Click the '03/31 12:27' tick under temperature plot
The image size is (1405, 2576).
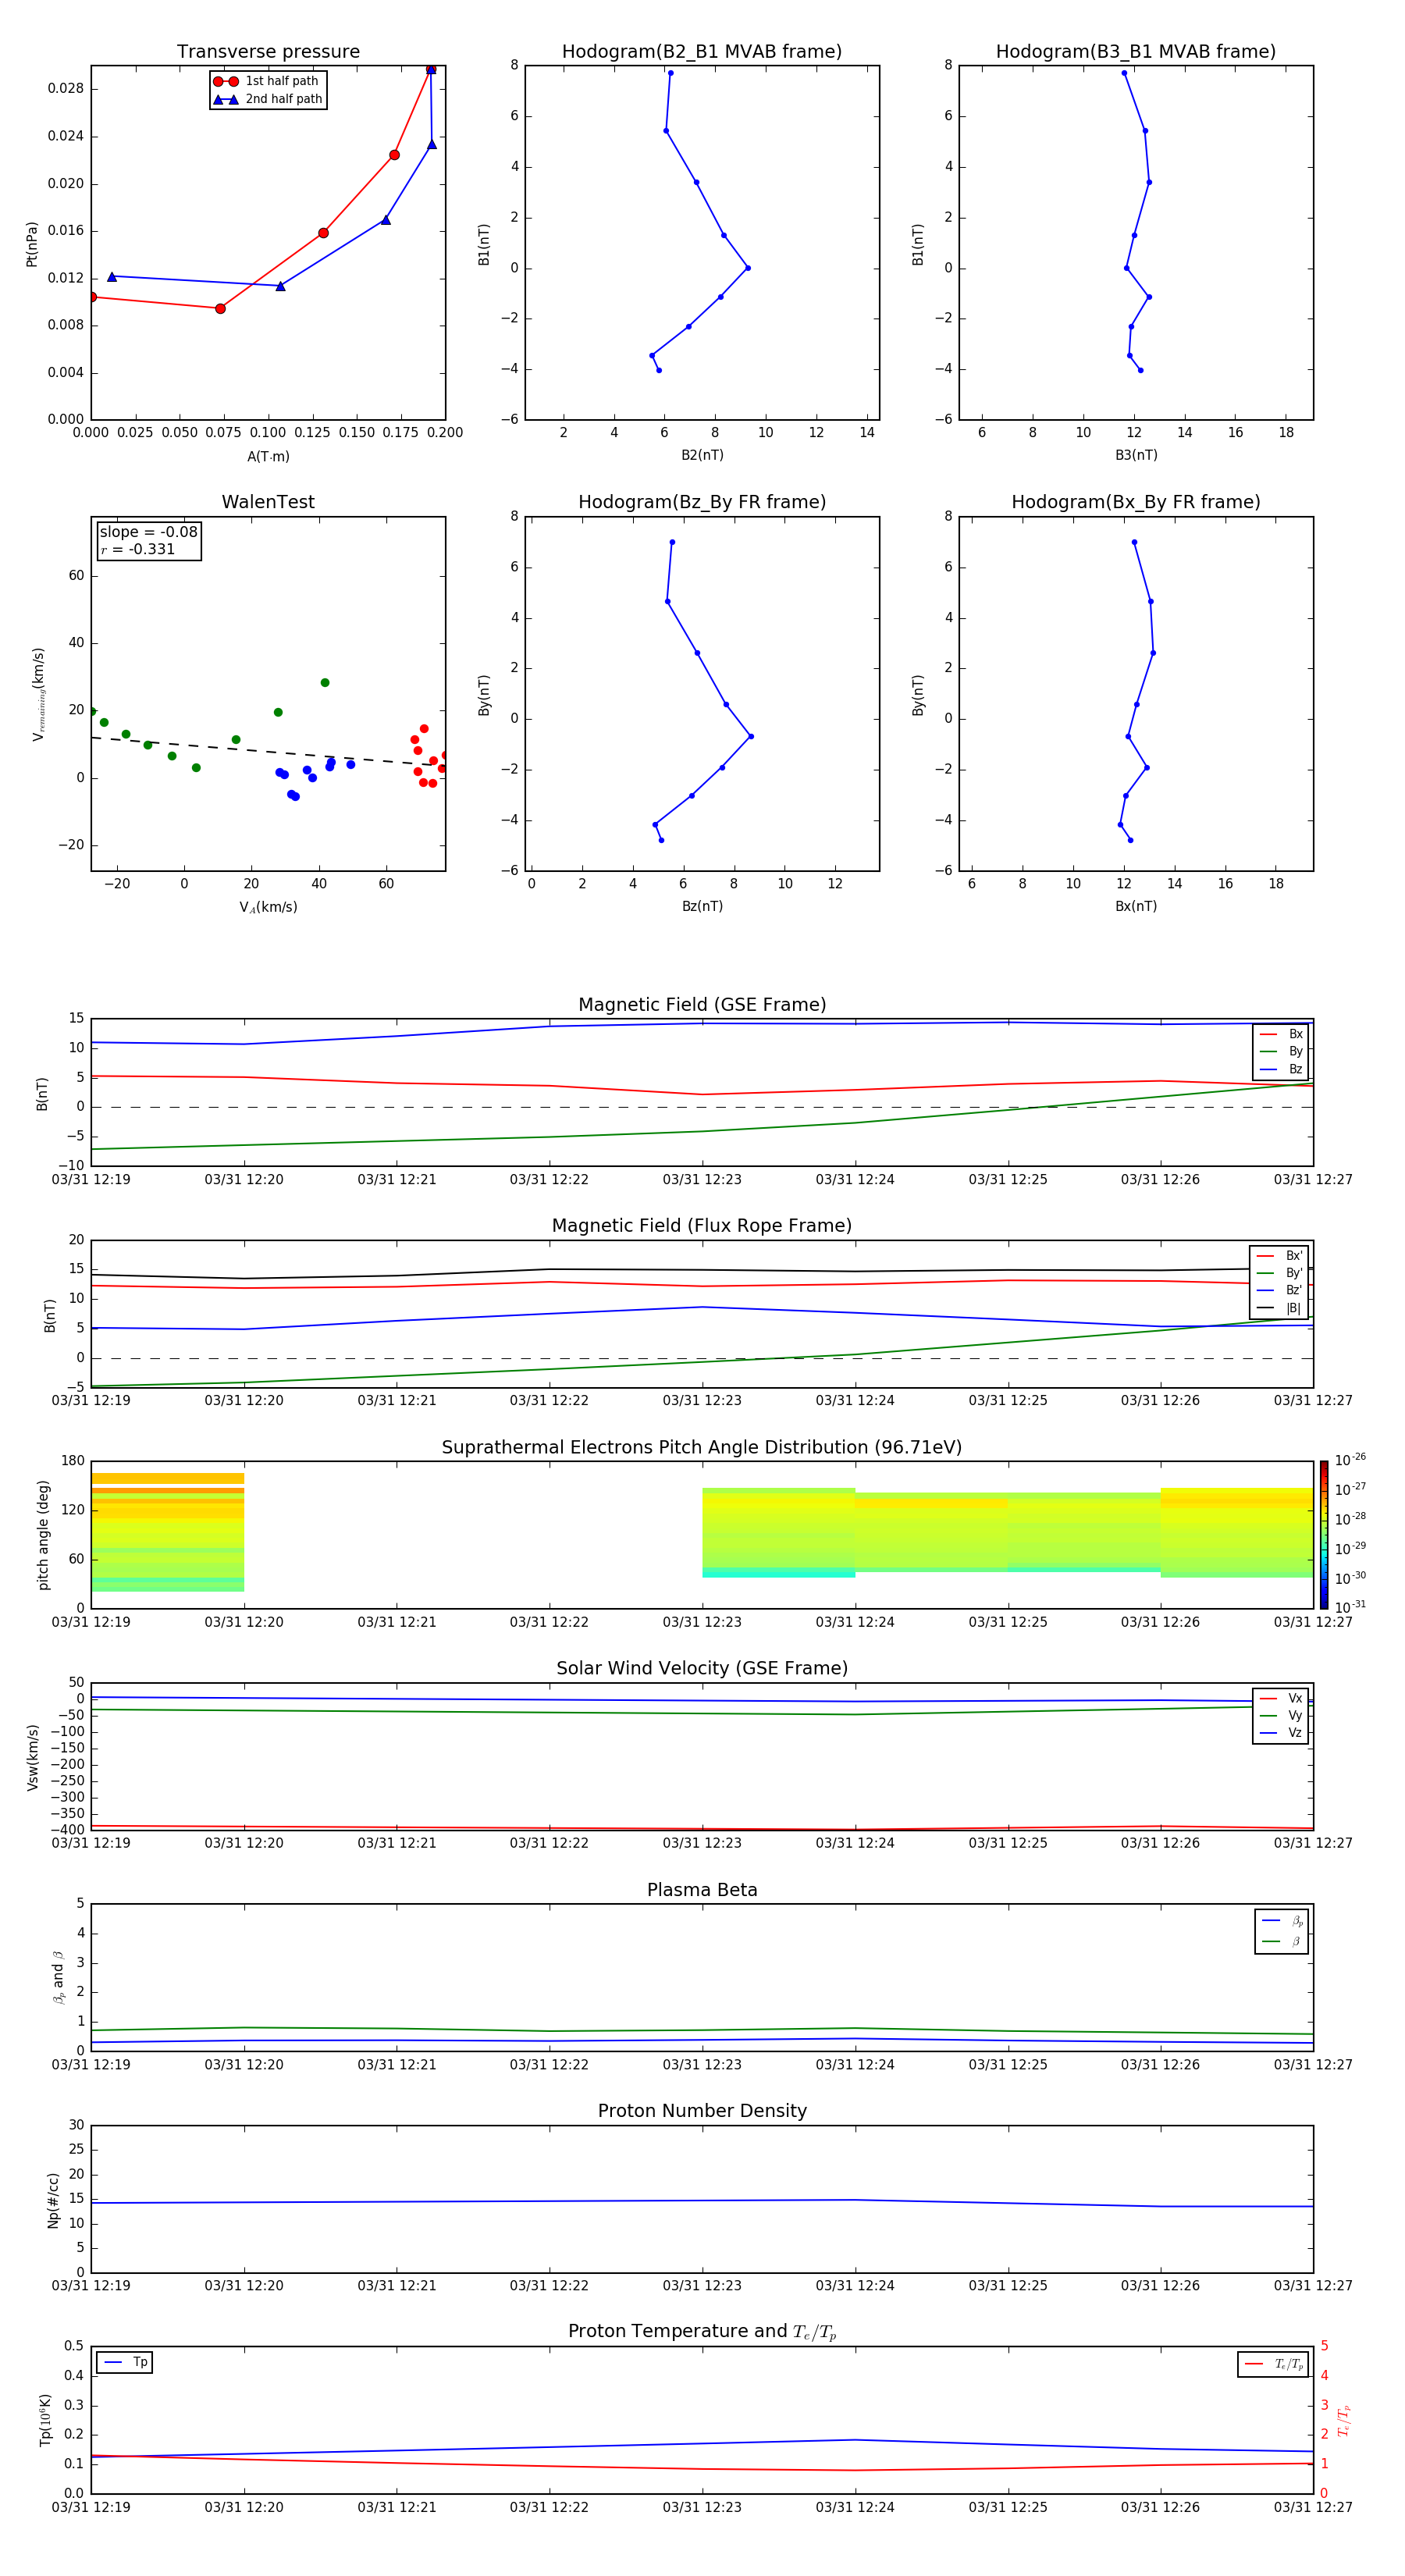pos(1313,2507)
